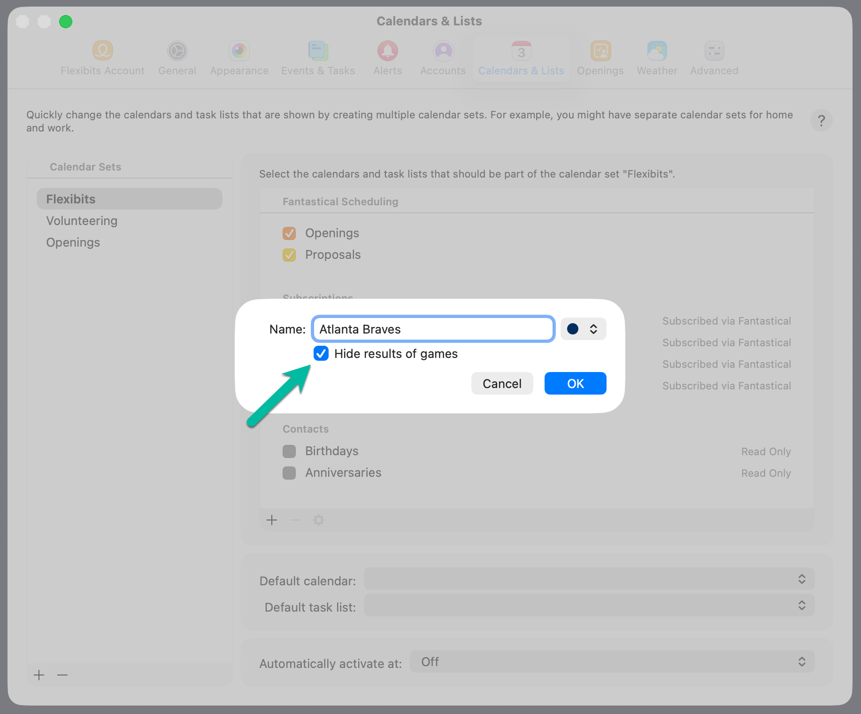The width and height of the screenshot is (861, 714).
Task: Open the Accounts person icon
Action: 443,51
